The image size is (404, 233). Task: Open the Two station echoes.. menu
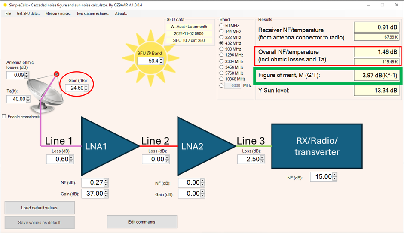coord(93,14)
